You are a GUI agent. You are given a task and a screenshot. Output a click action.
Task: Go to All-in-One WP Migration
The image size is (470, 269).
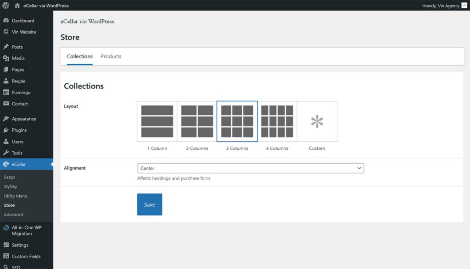(27, 230)
